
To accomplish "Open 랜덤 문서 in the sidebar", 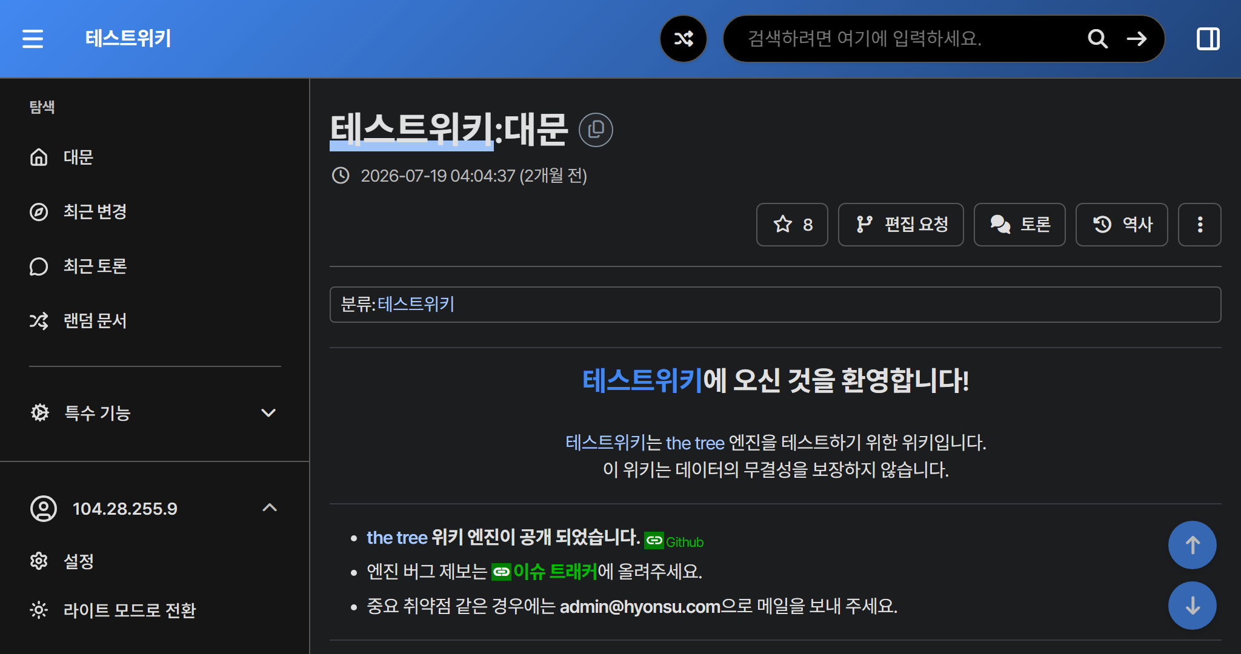I will [x=155, y=321].
